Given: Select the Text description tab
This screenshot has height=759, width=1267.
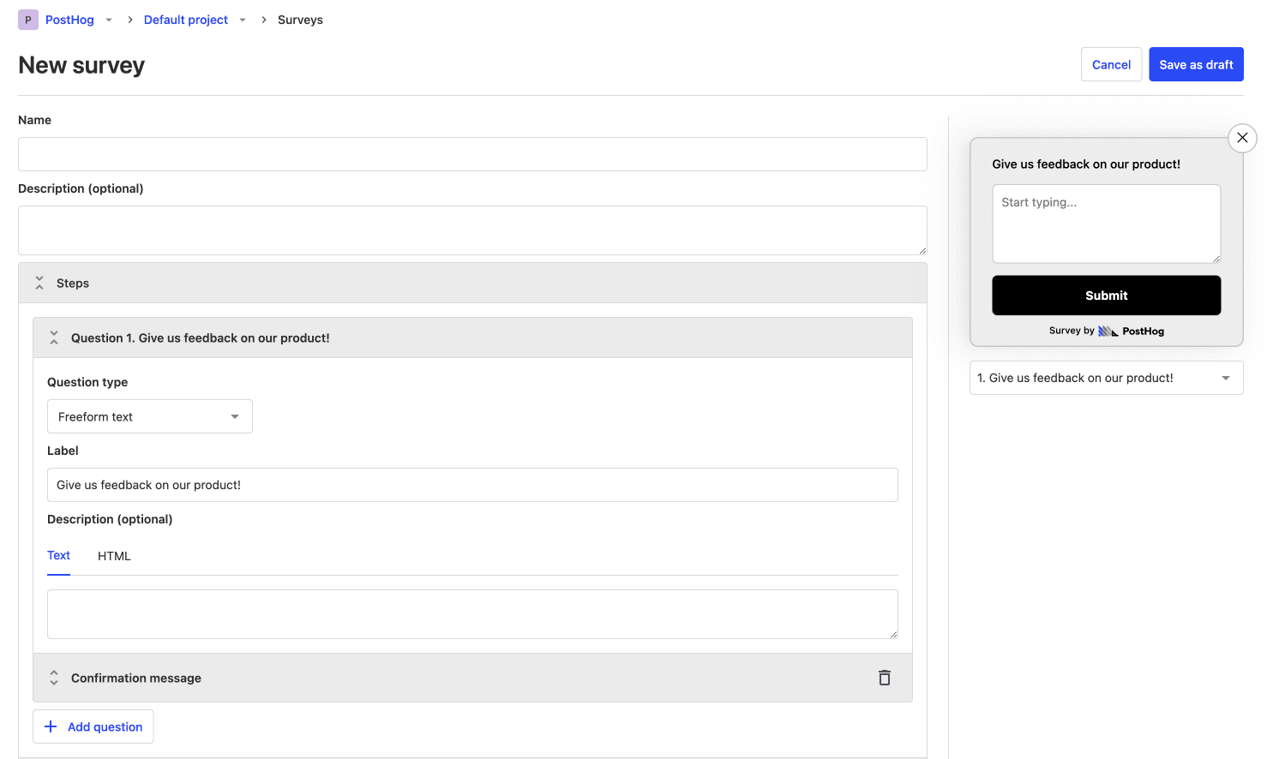Looking at the screenshot, I should point(58,556).
